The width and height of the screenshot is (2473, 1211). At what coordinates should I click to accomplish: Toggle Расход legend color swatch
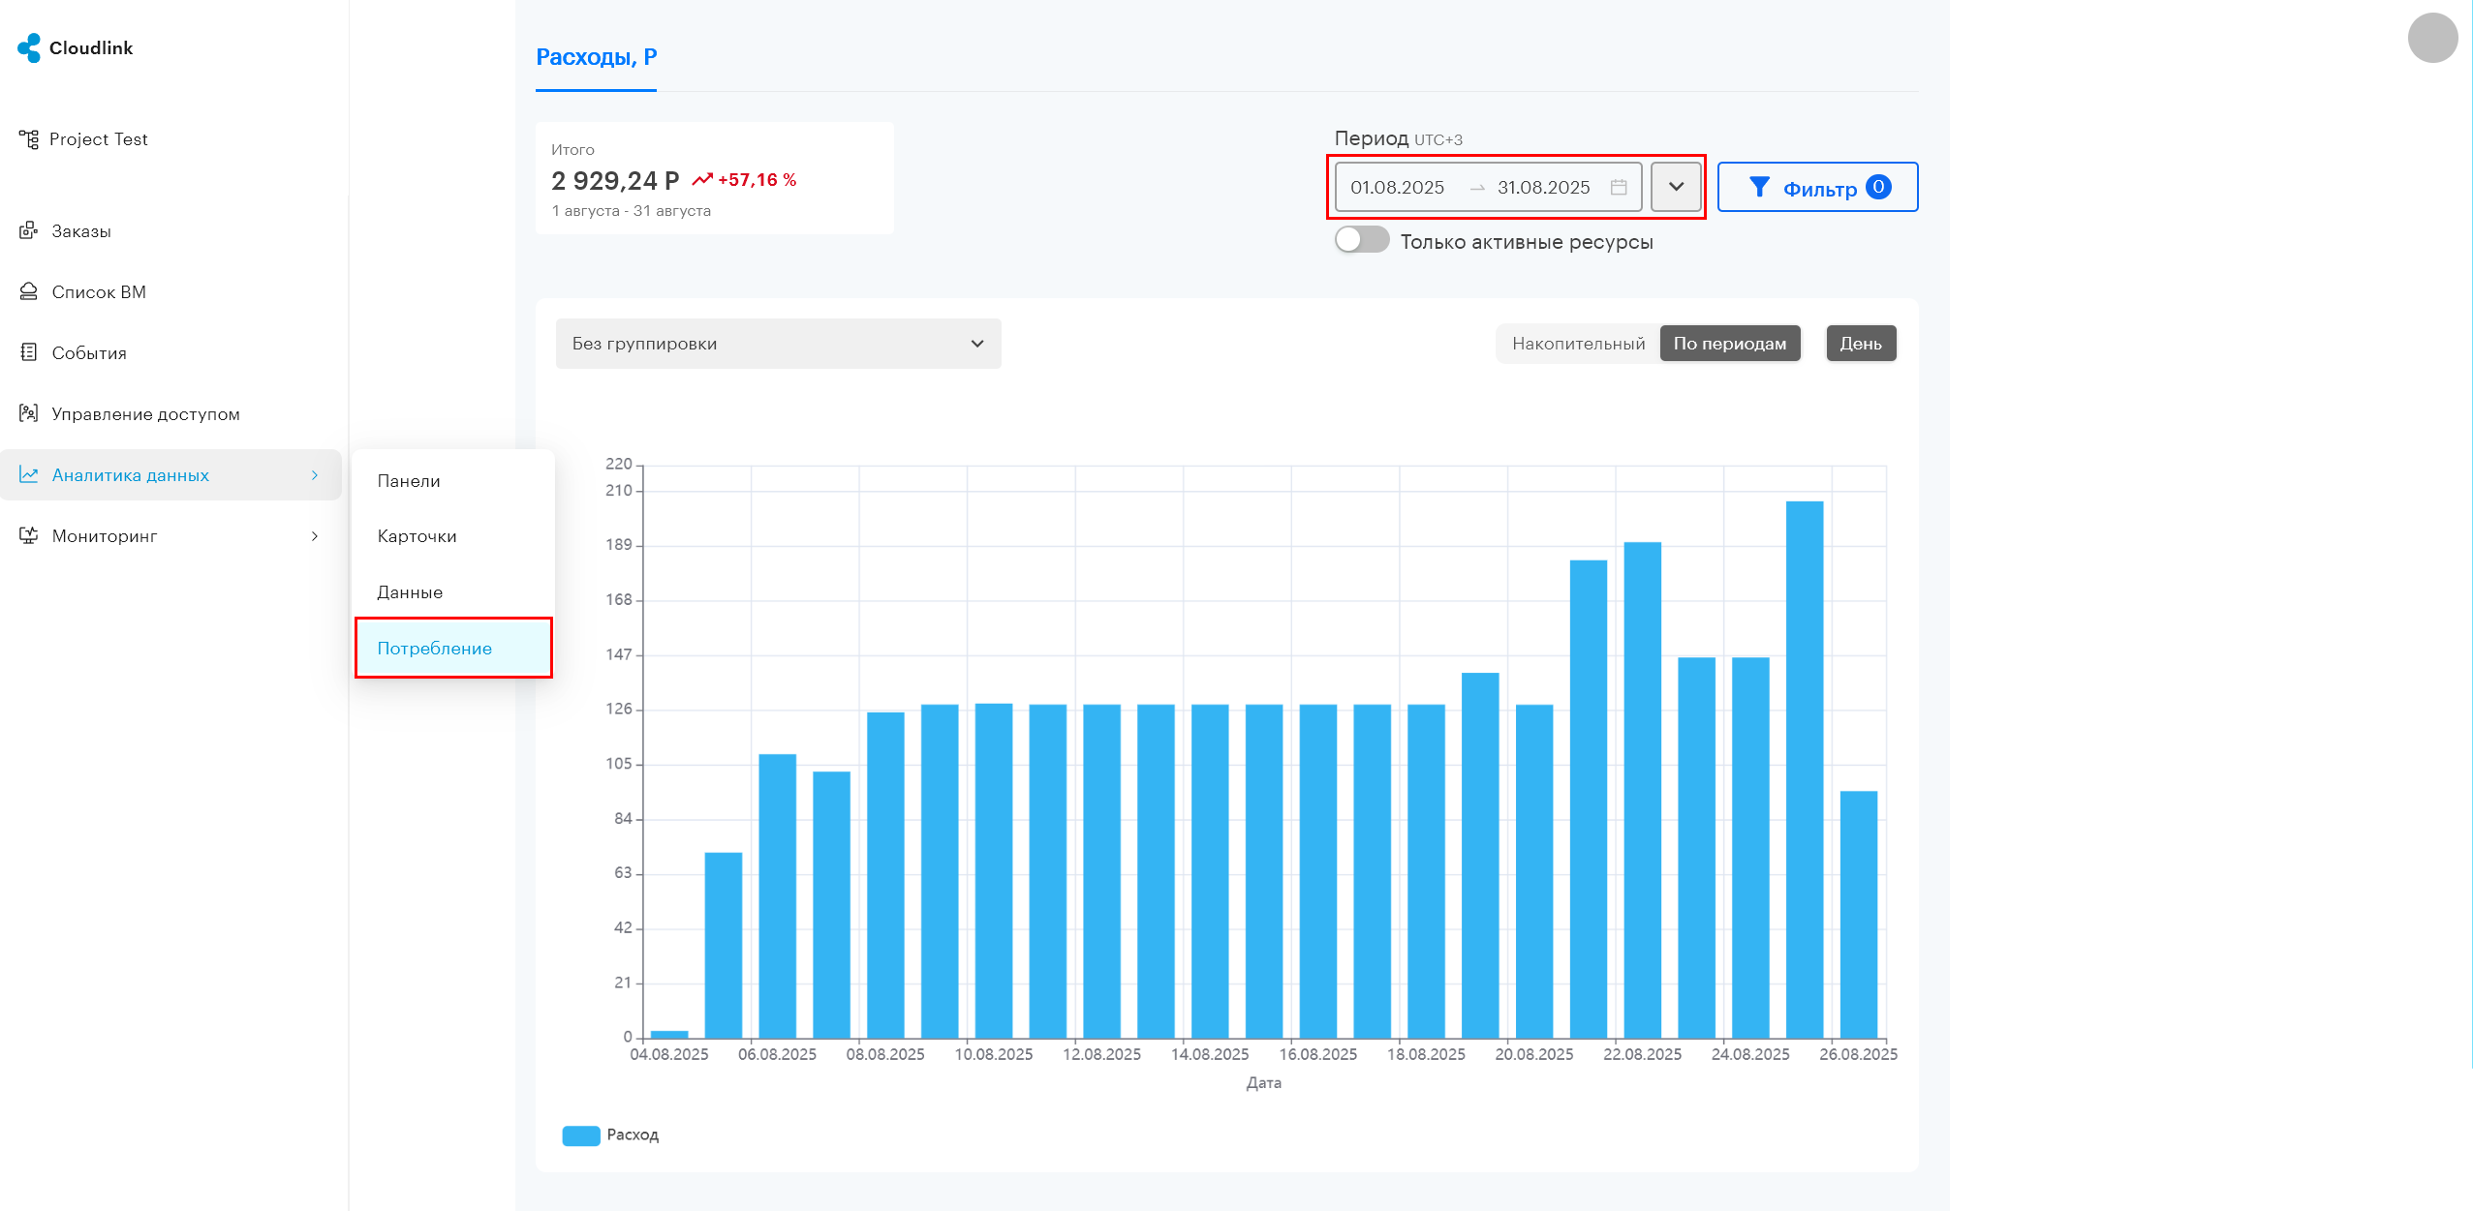pyautogui.click(x=581, y=1135)
